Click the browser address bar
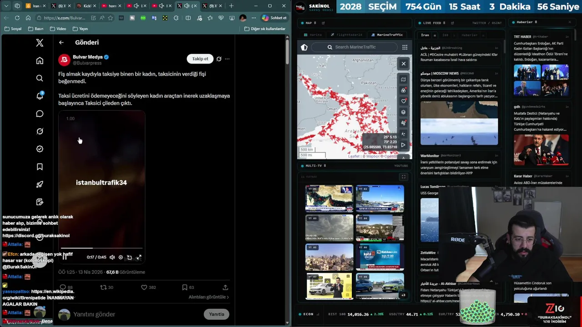 (x=64, y=18)
